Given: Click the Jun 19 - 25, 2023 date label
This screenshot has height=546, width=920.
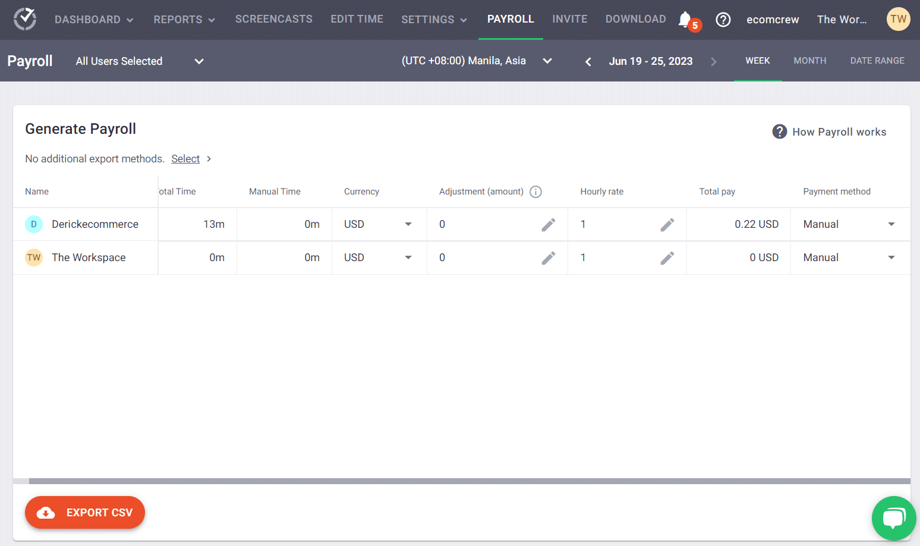Looking at the screenshot, I should tap(651, 61).
